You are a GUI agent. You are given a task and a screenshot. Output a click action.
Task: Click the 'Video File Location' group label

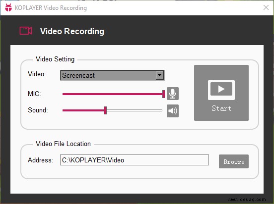click(x=63, y=144)
